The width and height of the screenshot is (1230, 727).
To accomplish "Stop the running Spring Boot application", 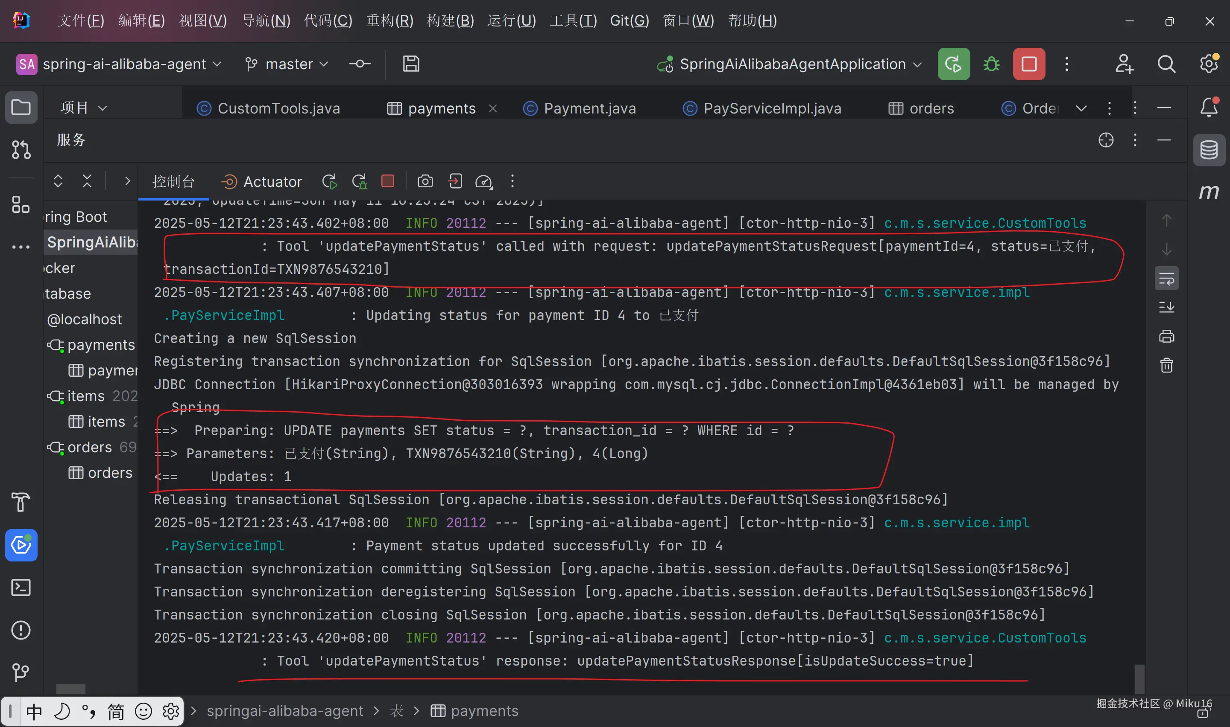I will [1028, 64].
